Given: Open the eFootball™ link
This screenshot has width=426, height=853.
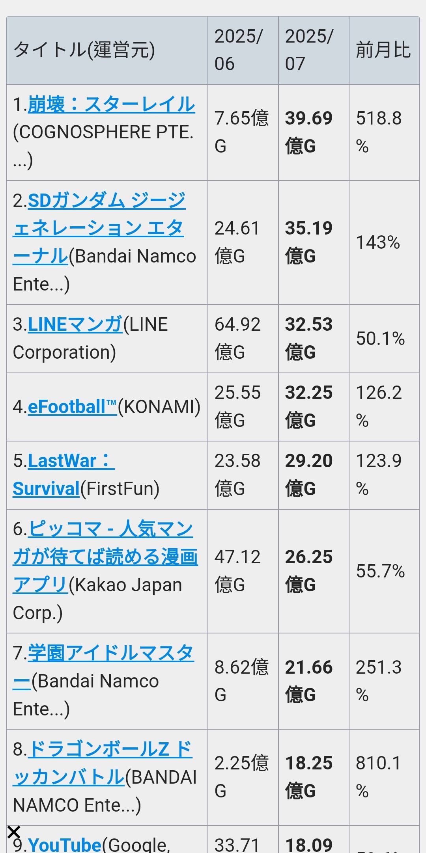Looking at the screenshot, I should (73, 407).
